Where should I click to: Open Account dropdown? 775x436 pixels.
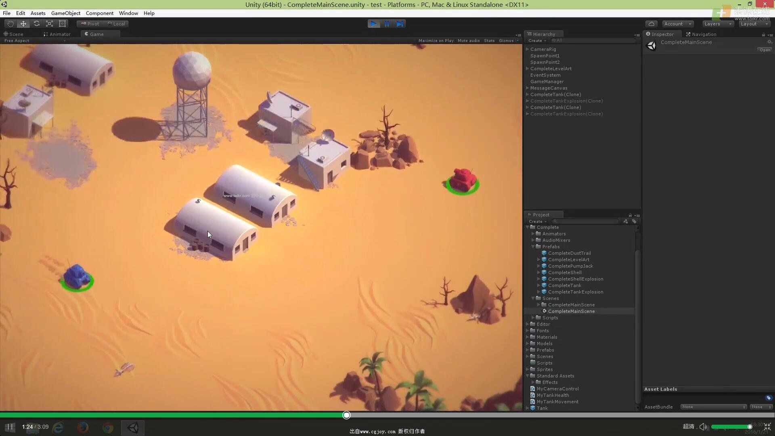[678, 24]
